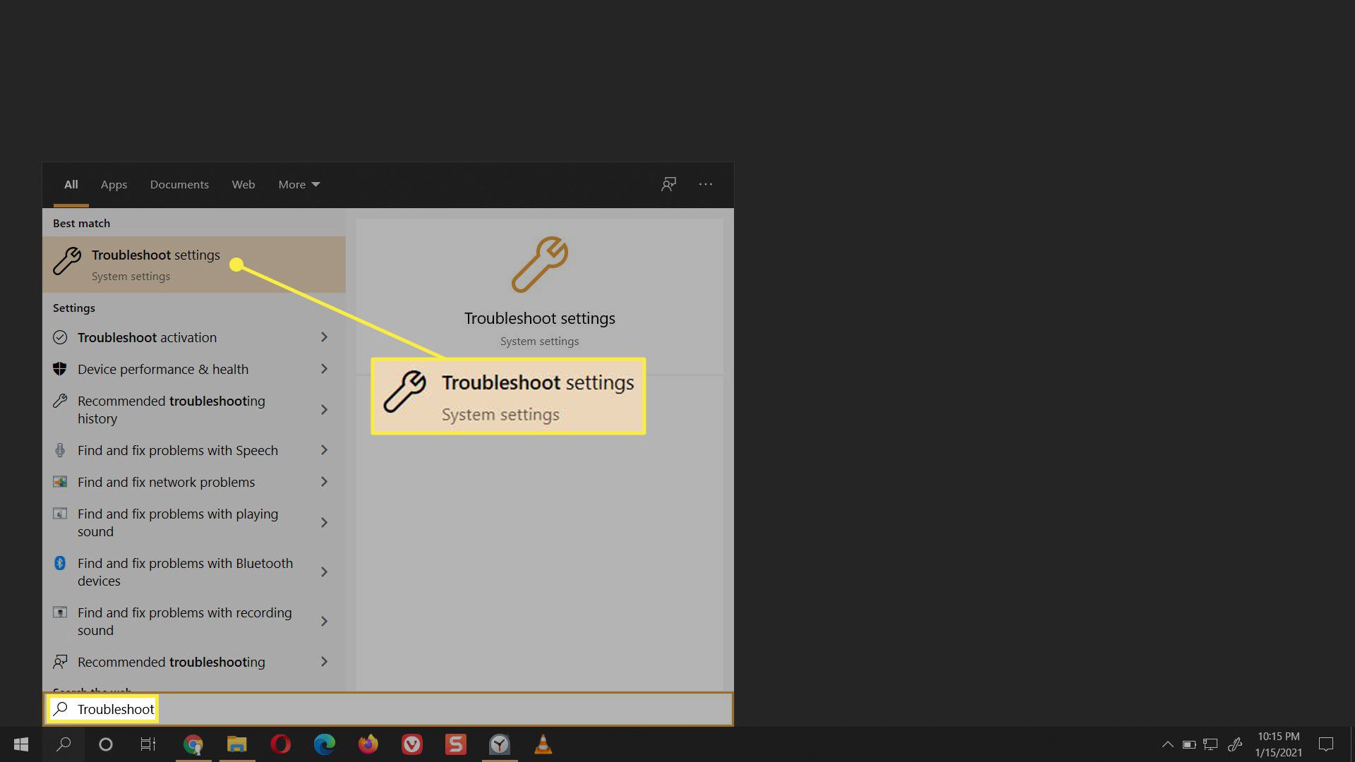This screenshot has width=1355, height=762.
Task: Click the three-dot menu top right
Action: 706,184
